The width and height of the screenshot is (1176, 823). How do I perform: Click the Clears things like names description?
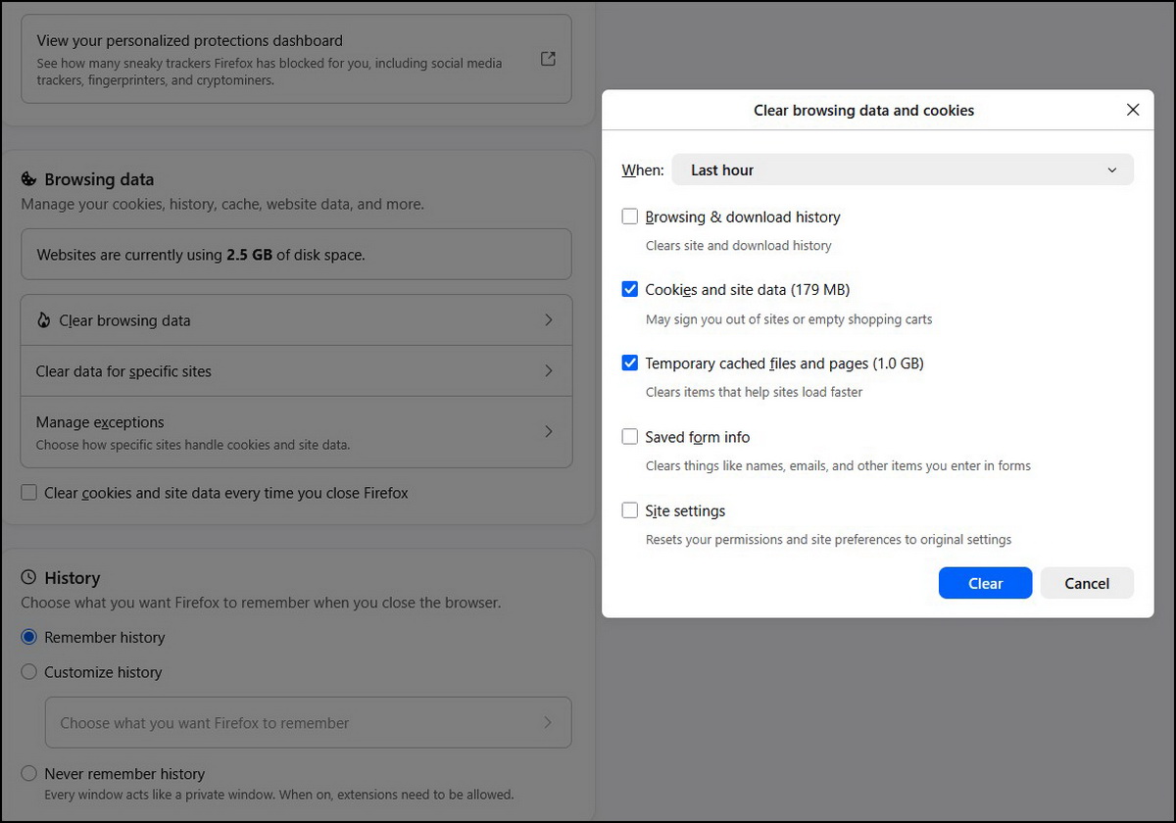tap(838, 466)
